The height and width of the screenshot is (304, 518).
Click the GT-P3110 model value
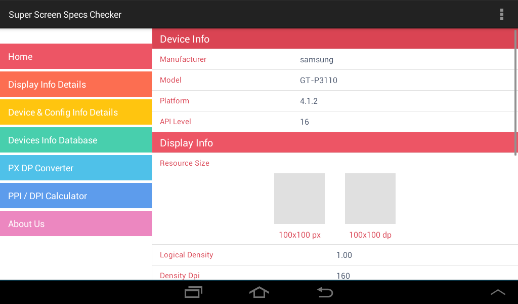(319, 81)
